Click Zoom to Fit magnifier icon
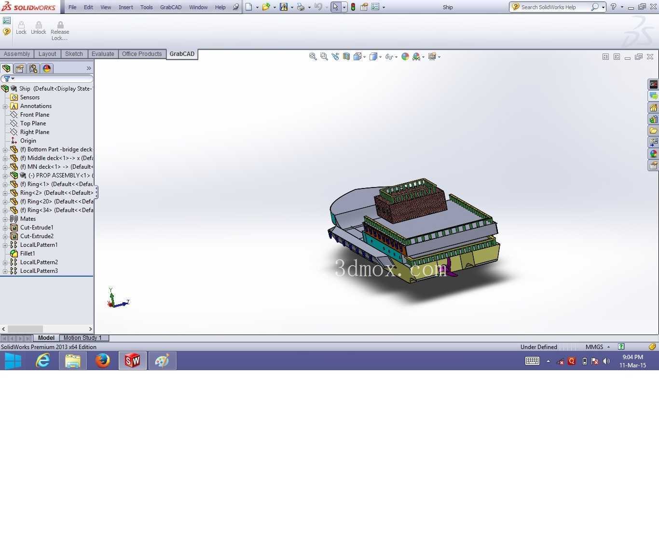Screen dimensions: 659x538 click(x=313, y=56)
